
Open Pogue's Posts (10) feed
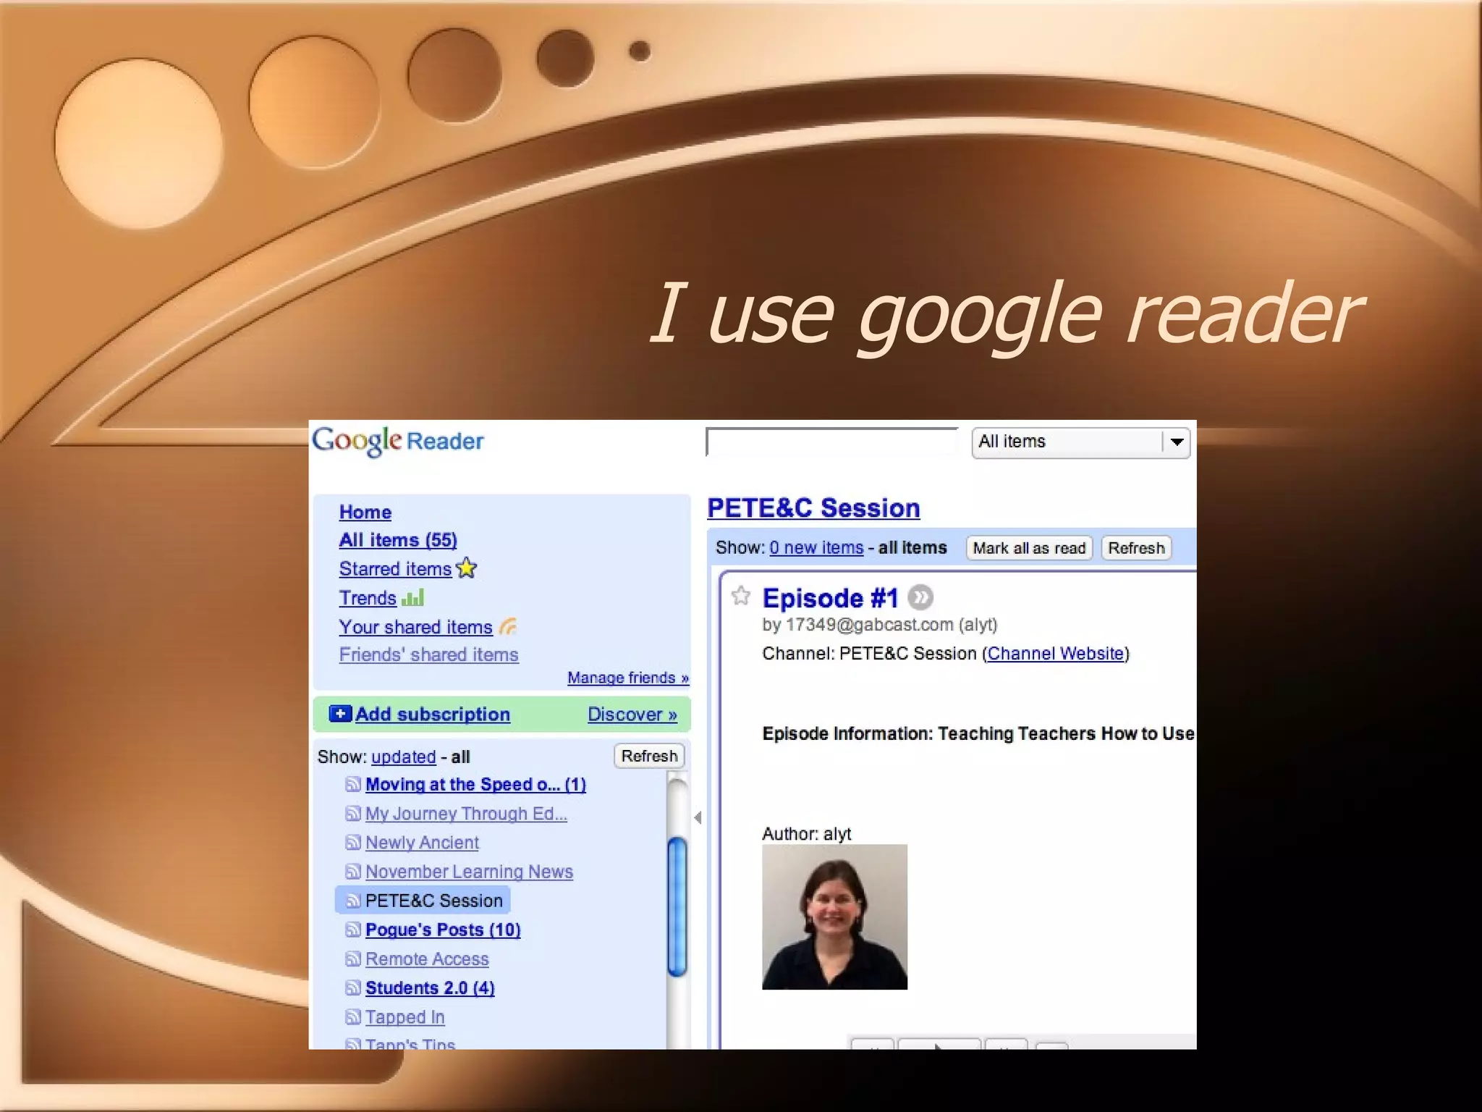(443, 929)
